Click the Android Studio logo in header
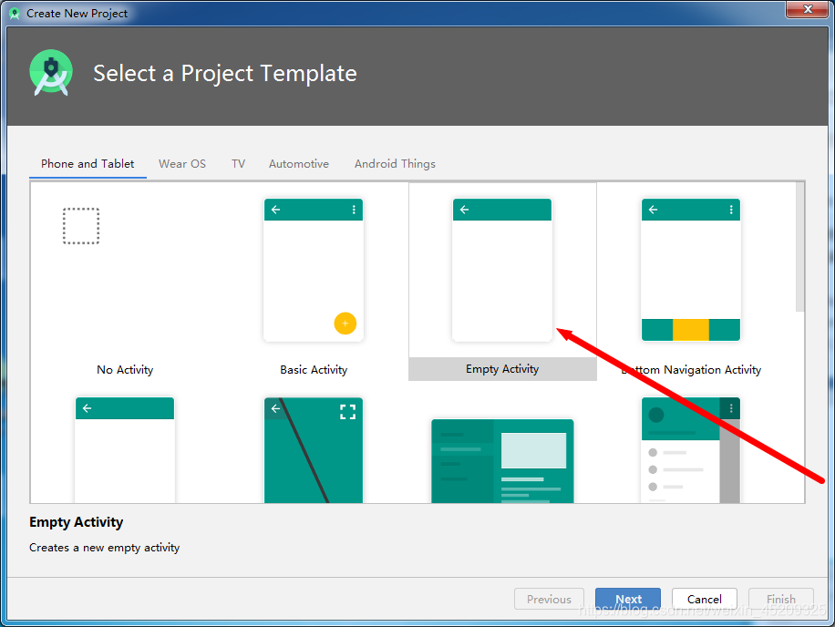 pos(51,73)
